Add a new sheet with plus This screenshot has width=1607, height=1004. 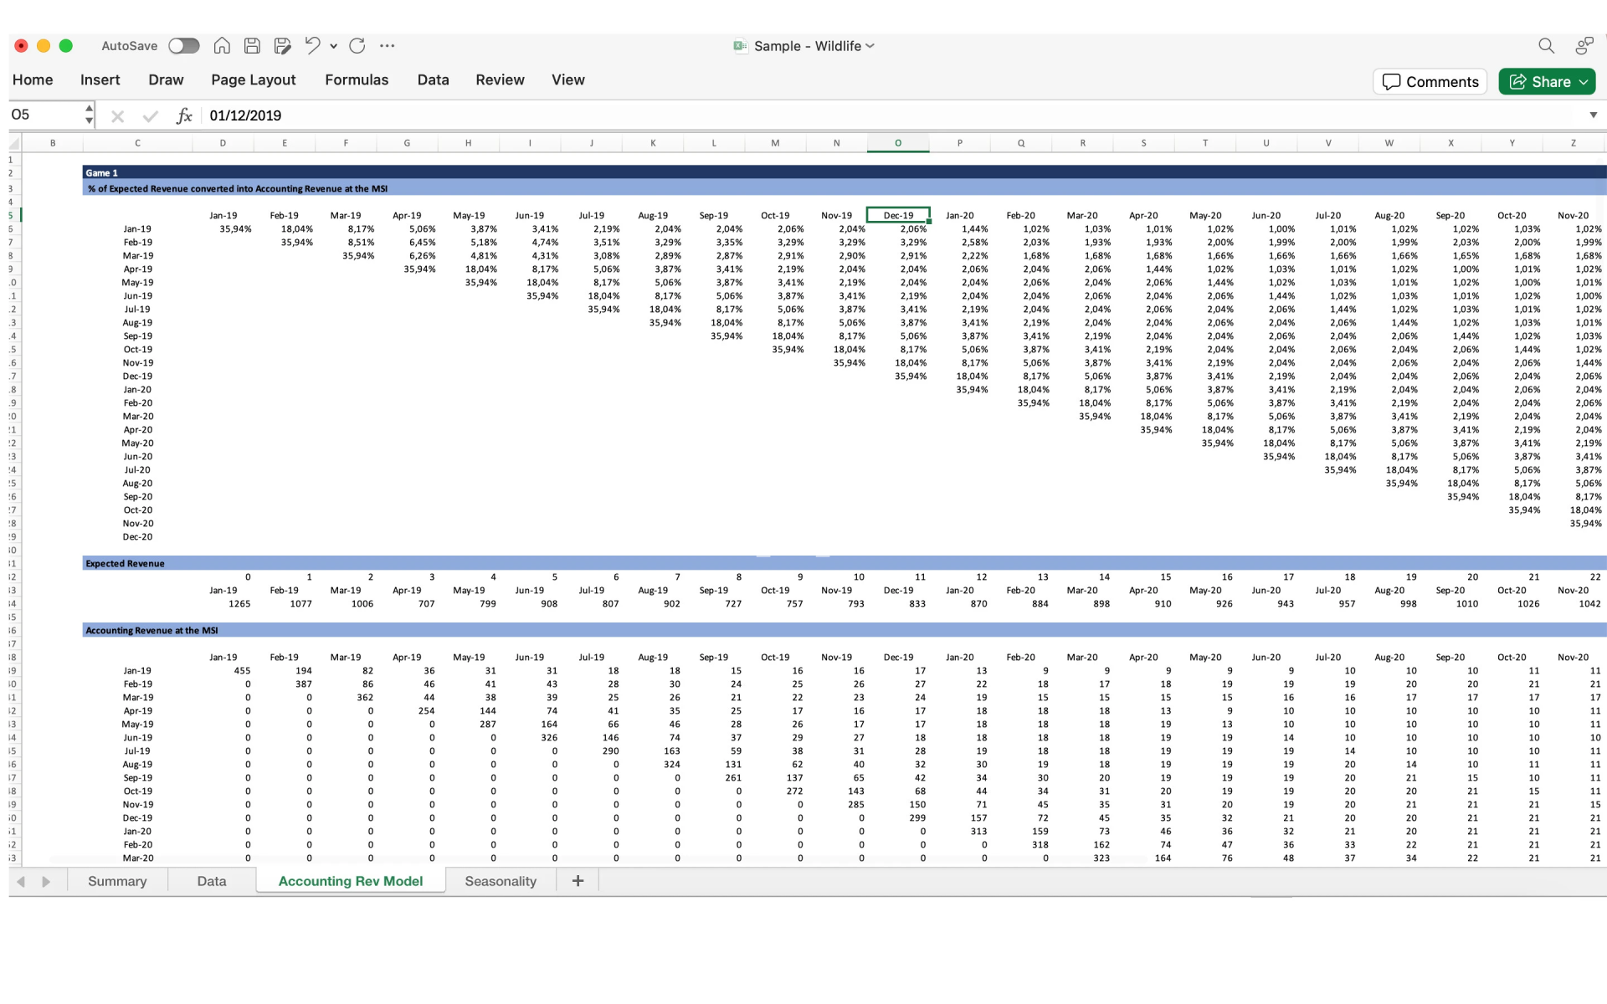coord(578,881)
